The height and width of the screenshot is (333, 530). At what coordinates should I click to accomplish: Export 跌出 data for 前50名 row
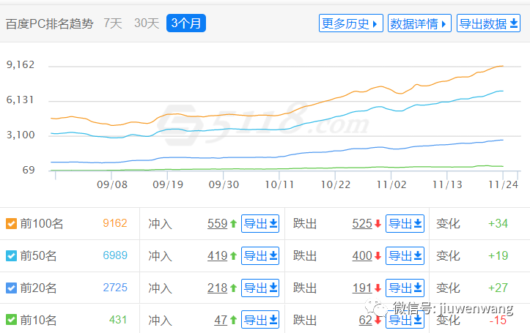pos(405,255)
